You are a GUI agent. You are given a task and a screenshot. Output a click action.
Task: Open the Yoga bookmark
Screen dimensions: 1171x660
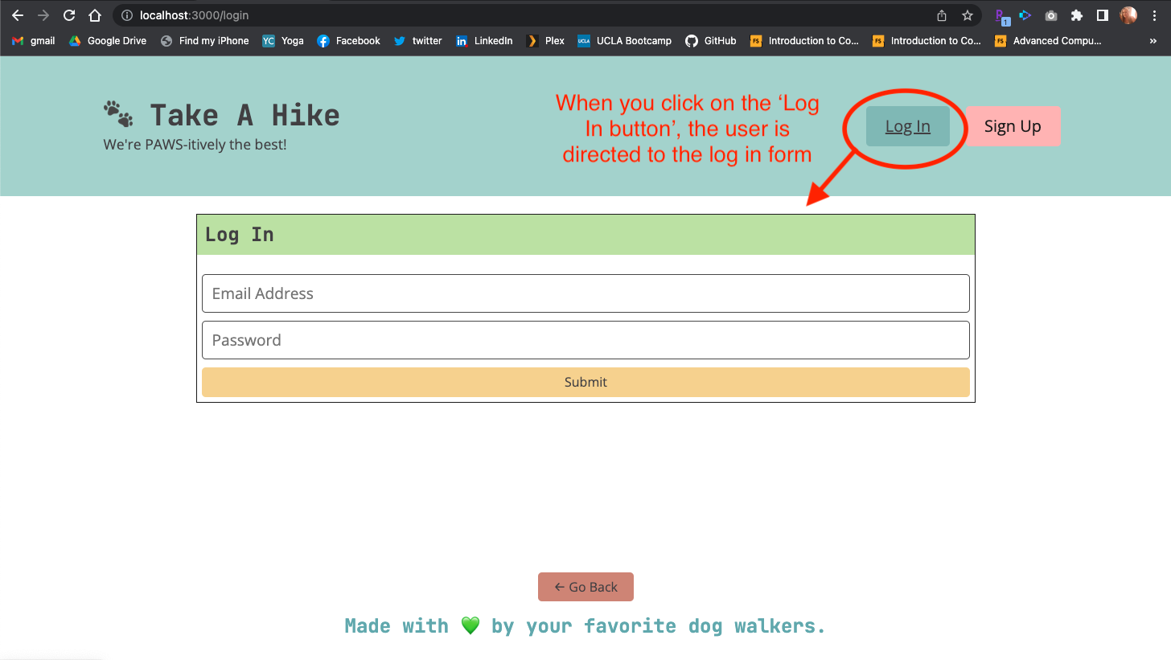click(x=283, y=41)
